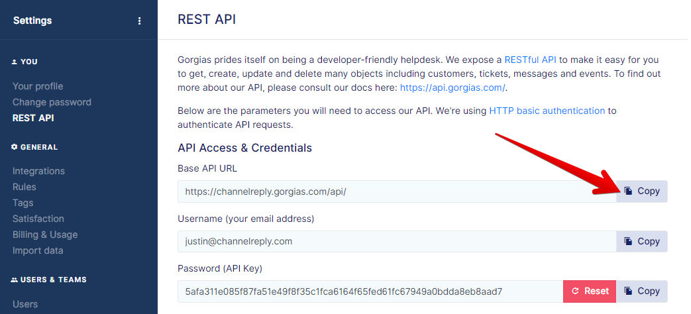Copy the API key password
Screen dimensions: 691x314
pyautogui.click(x=641, y=291)
